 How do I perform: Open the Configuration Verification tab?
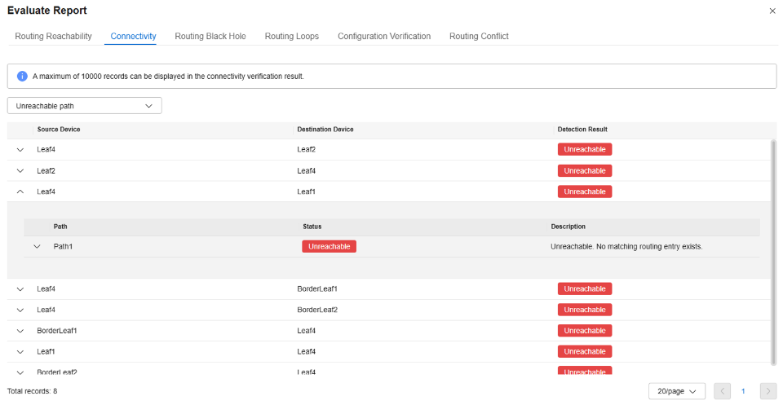(384, 37)
